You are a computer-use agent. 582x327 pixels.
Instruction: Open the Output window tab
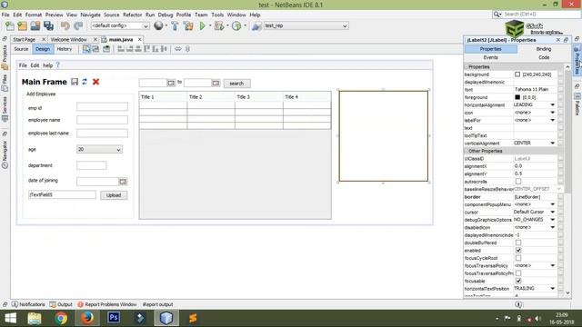61,304
